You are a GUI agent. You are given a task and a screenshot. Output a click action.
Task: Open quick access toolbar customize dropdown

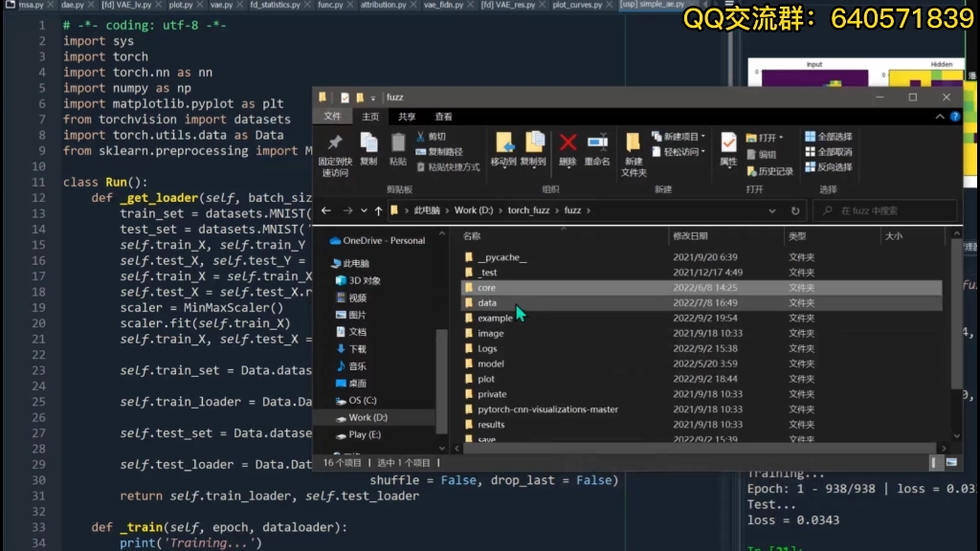(373, 99)
